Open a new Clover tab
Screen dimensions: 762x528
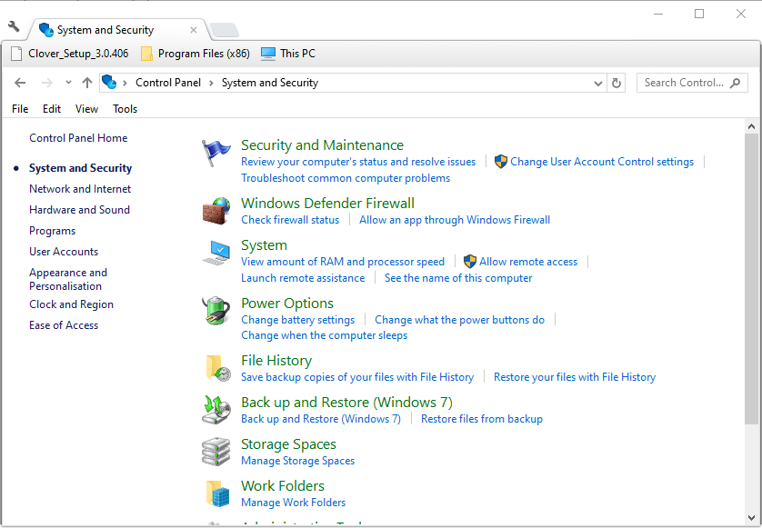(x=225, y=30)
